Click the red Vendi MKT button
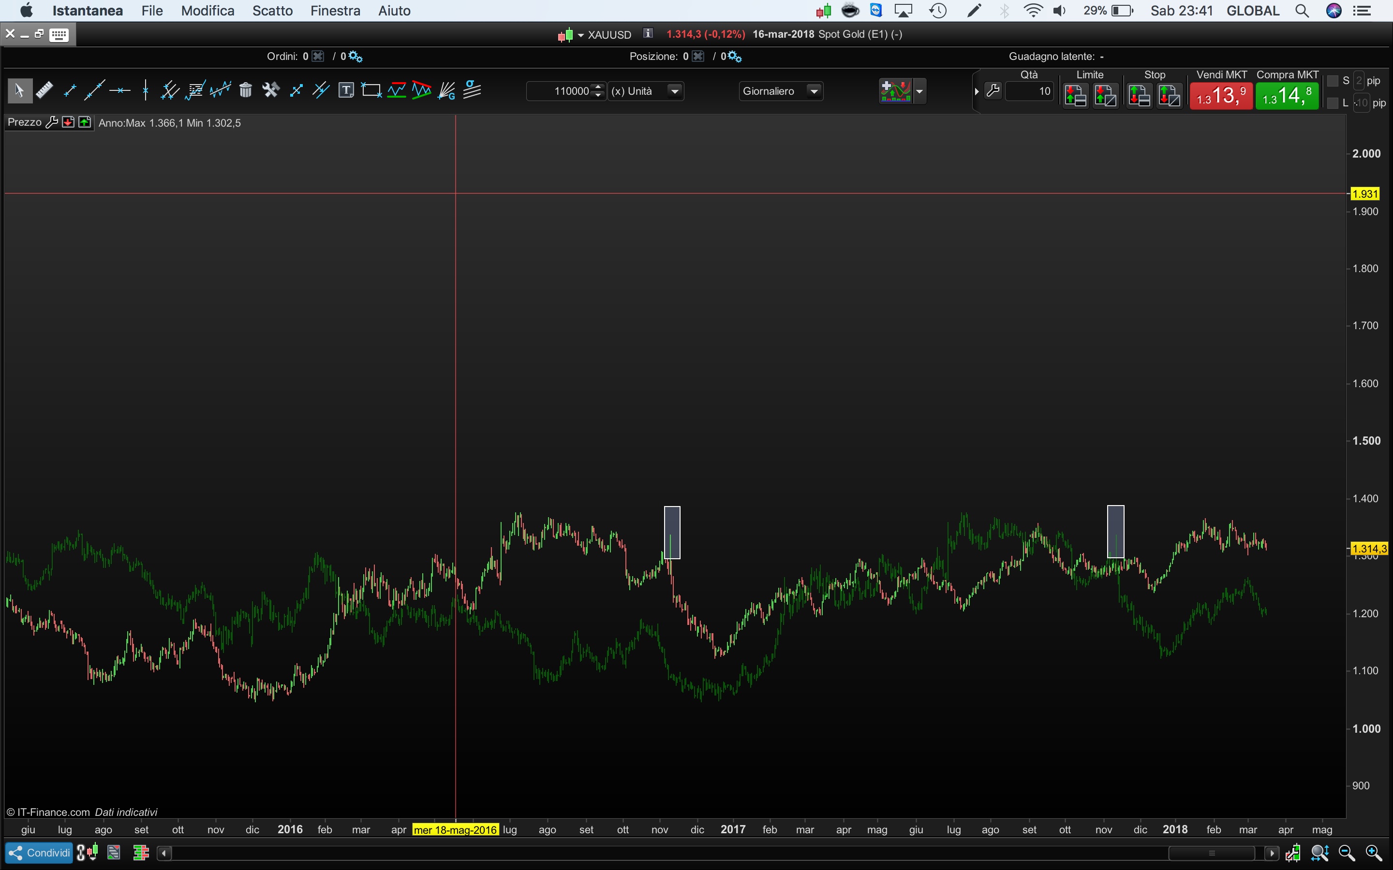 [1221, 96]
